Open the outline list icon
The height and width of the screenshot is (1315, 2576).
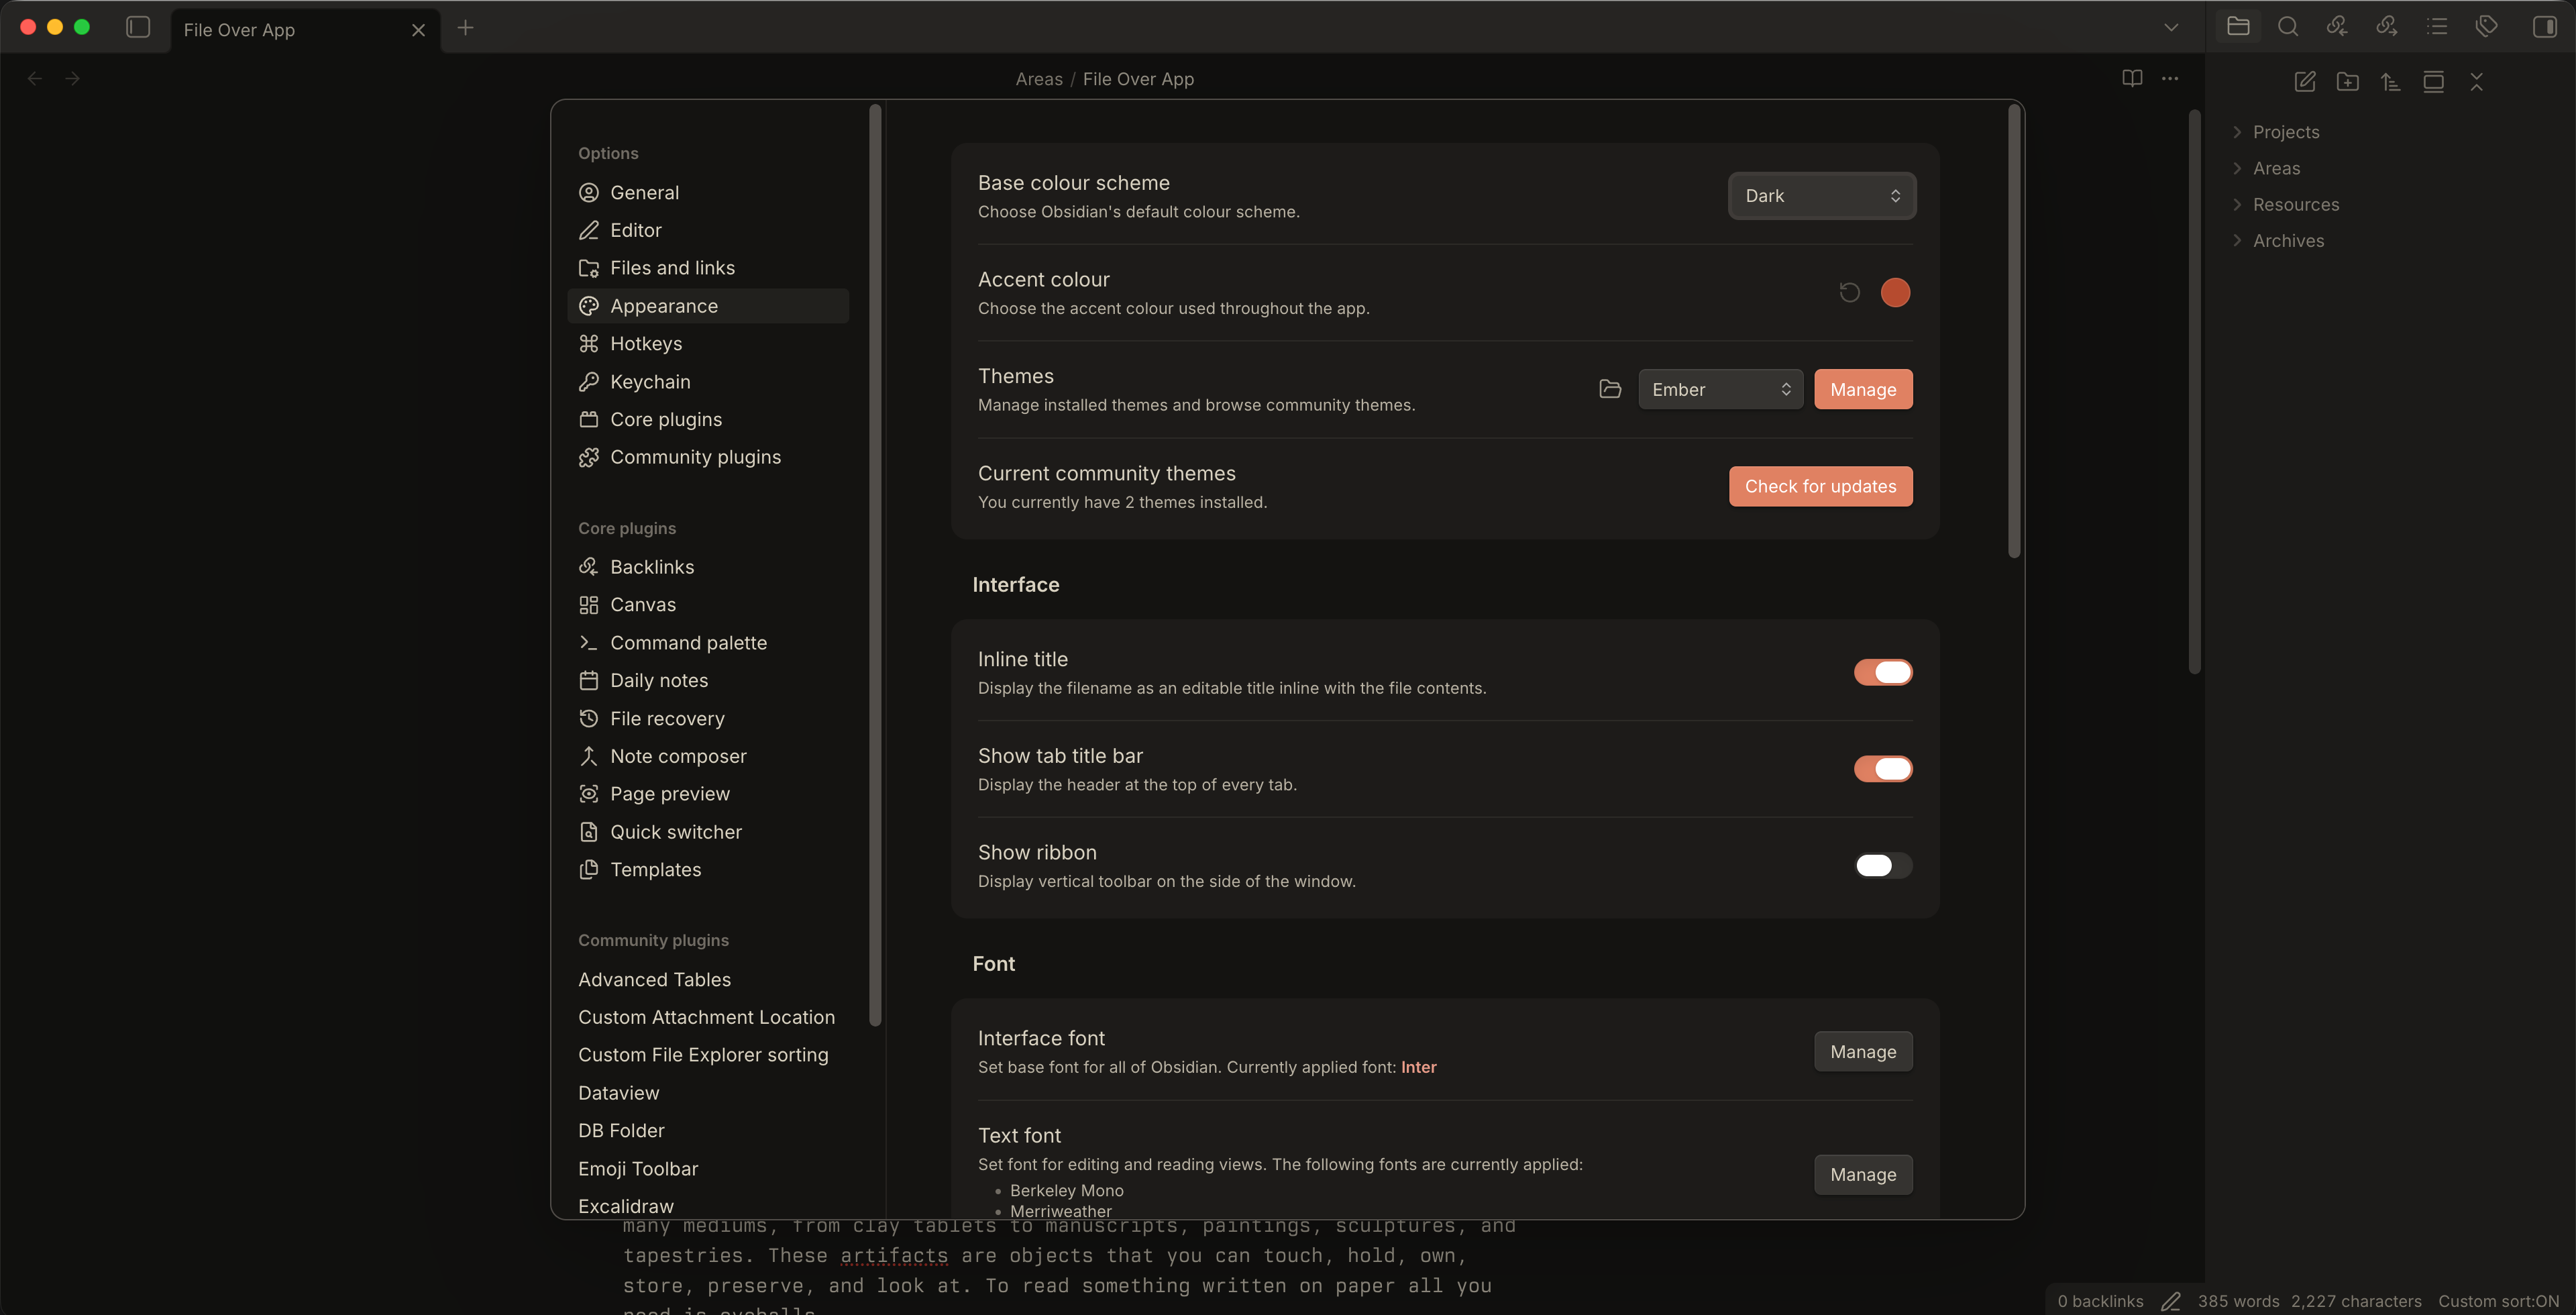[x=2437, y=27]
